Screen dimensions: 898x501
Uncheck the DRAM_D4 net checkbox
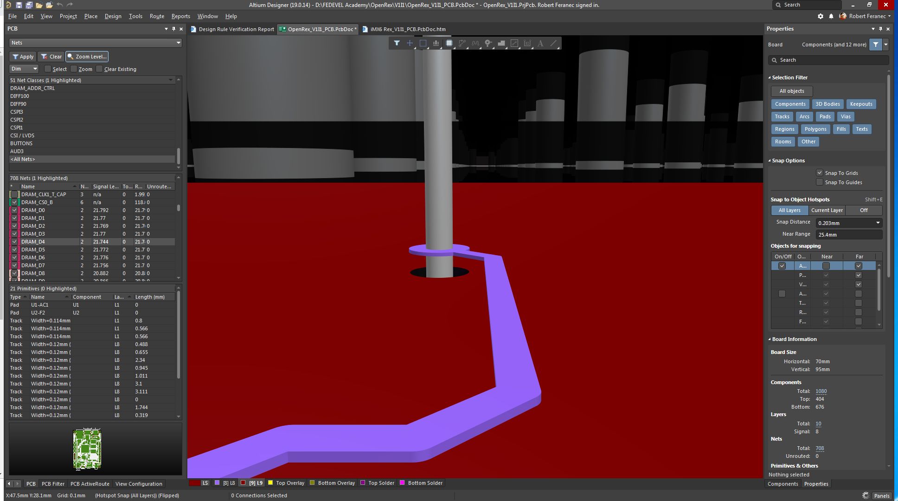point(14,242)
